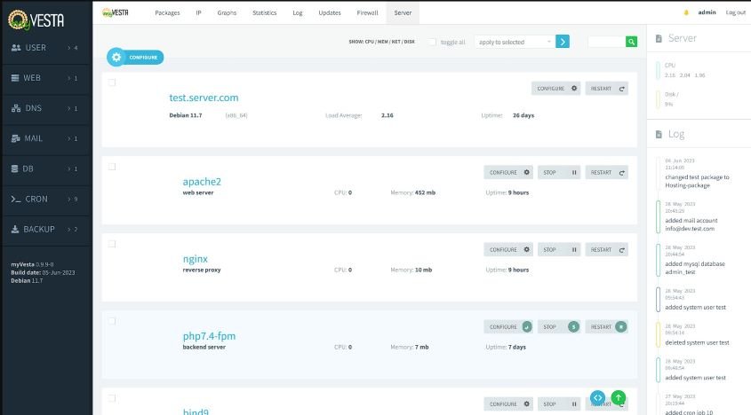The image size is (751, 415).
Task: Select the nginx checkbox
Action: click(112, 245)
